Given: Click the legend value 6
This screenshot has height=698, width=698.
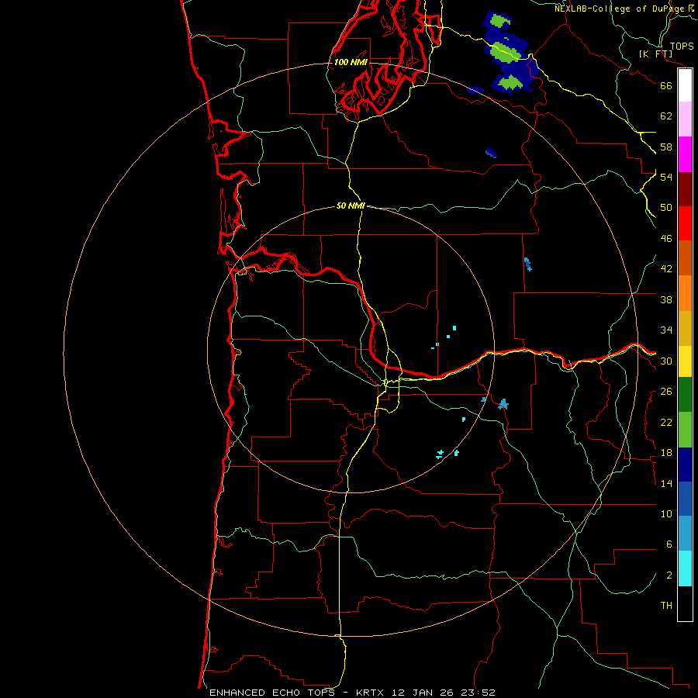Looking at the screenshot, I should point(669,544).
